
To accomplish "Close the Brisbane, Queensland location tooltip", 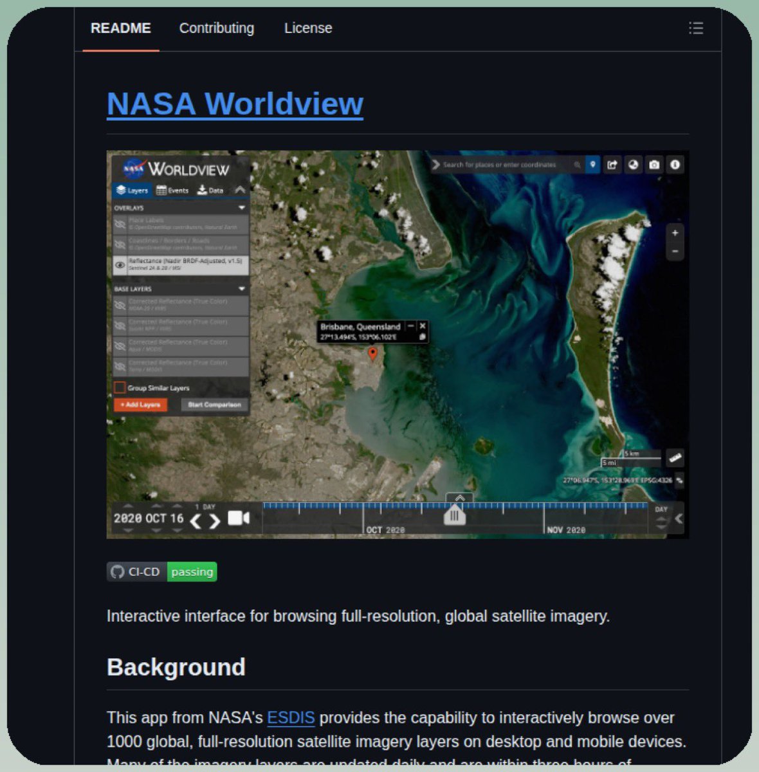I will (x=423, y=326).
